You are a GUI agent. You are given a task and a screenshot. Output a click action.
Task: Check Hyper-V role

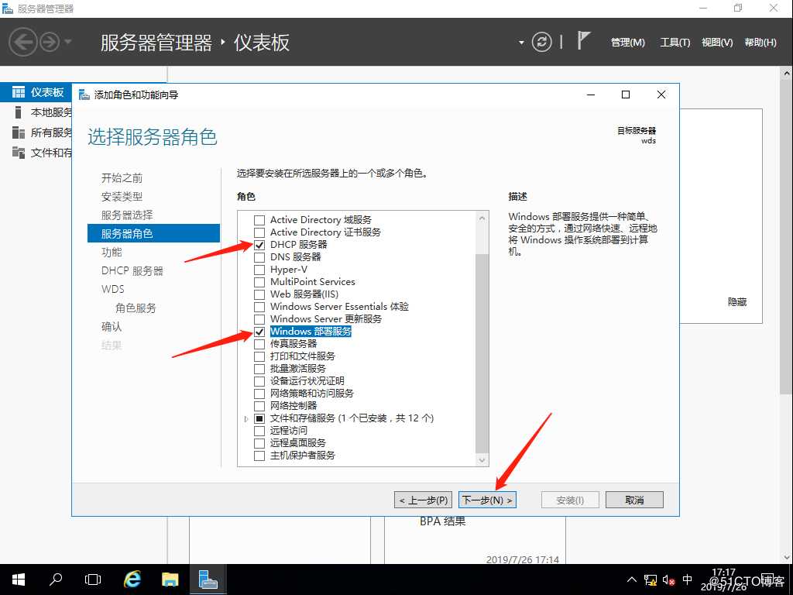[x=259, y=270]
